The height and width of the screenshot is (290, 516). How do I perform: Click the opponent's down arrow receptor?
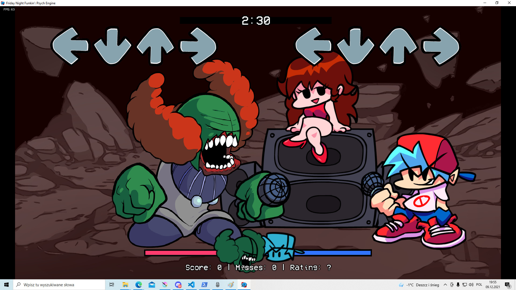(x=113, y=46)
